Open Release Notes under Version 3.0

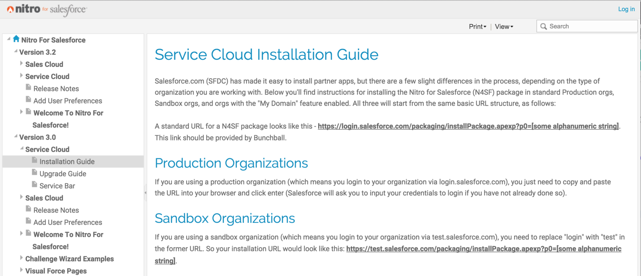click(56, 210)
